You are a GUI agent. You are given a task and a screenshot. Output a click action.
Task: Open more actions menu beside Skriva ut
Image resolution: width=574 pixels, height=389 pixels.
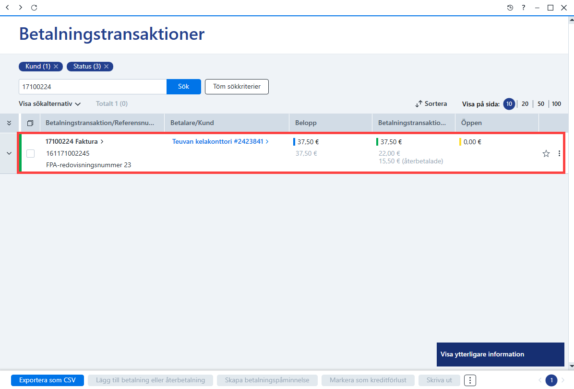pyautogui.click(x=470, y=380)
